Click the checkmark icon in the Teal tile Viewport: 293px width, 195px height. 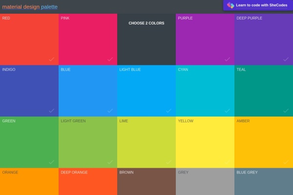click(x=286, y=111)
